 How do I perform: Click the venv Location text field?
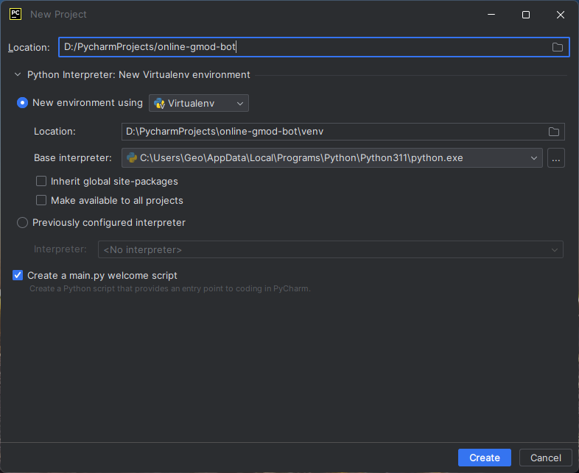(331, 132)
